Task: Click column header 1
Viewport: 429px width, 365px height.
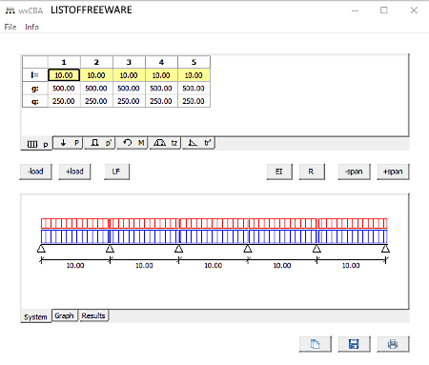Action: click(x=64, y=62)
